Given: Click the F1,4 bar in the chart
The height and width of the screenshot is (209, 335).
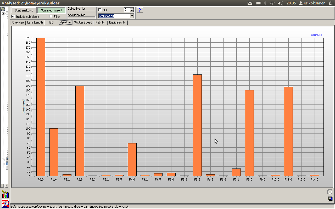Looking at the screenshot, I should tap(54, 152).
